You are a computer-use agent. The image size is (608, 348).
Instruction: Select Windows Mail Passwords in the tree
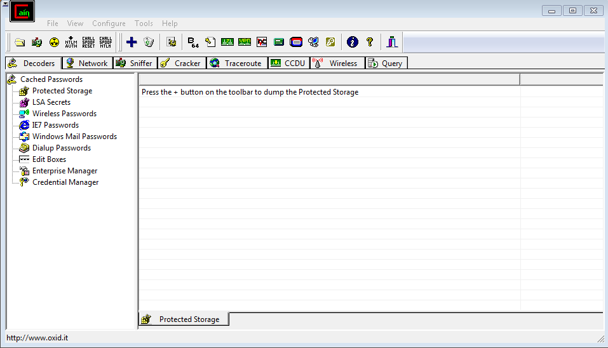[74, 137]
